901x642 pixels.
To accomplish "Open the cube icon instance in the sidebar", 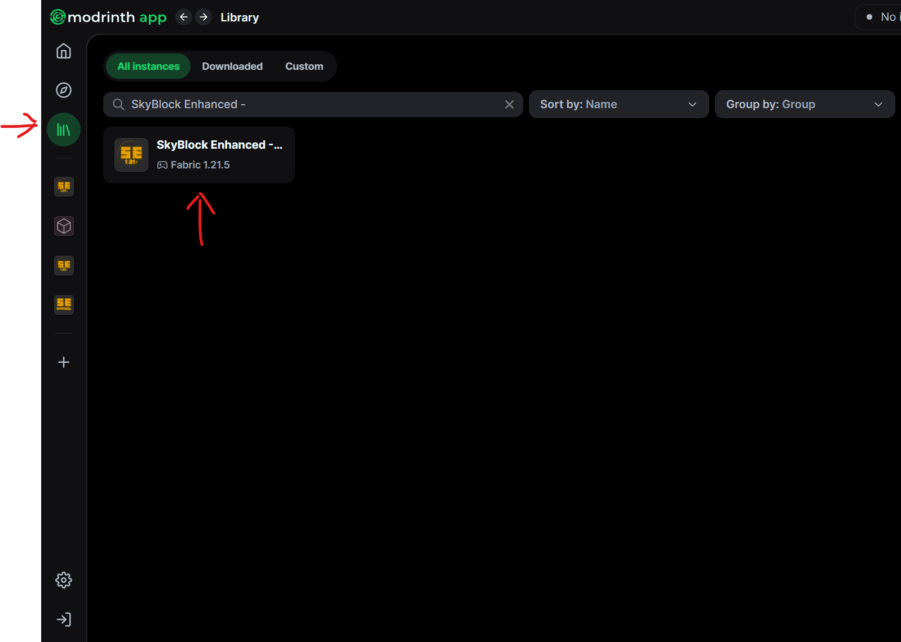I will [x=64, y=226].
